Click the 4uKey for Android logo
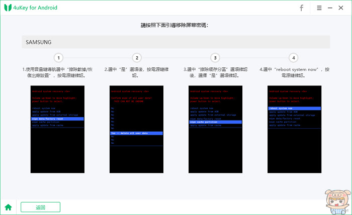This screenshot has width=352, height=215. 31,8
